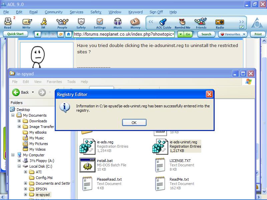The height and width of the screenshot is (200, 267).
Task: Select the install.bat file icon
Action: coord(87,165)
